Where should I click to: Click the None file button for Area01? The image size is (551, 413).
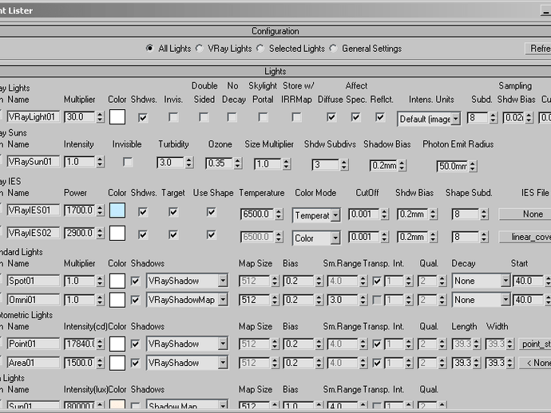tap(535, 363)
